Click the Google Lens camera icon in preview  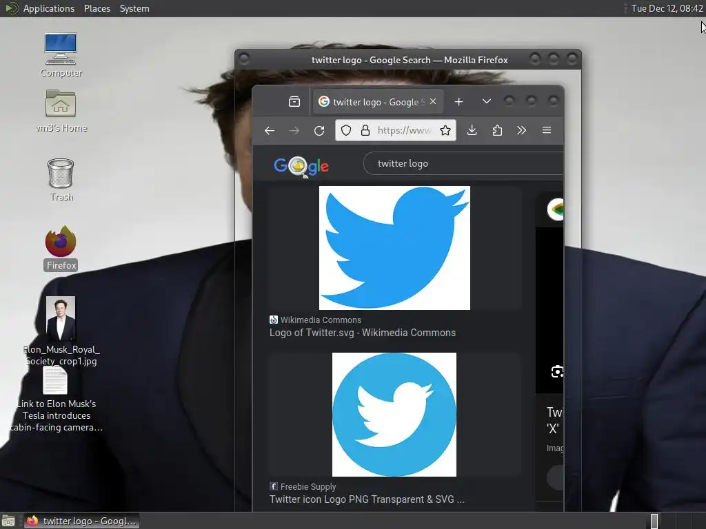point(557,371)
